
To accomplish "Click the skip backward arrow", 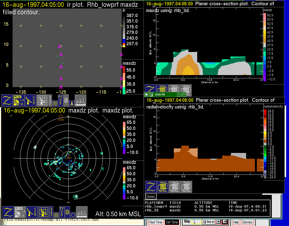I will 219,222.
